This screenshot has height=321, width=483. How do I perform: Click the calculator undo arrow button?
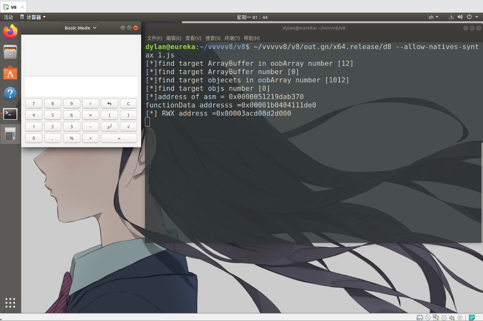[x=109, y=104]
